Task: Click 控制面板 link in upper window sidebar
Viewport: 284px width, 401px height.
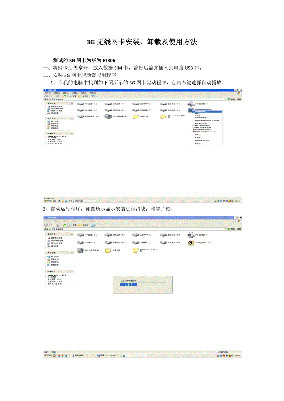Action: [55, 128]
